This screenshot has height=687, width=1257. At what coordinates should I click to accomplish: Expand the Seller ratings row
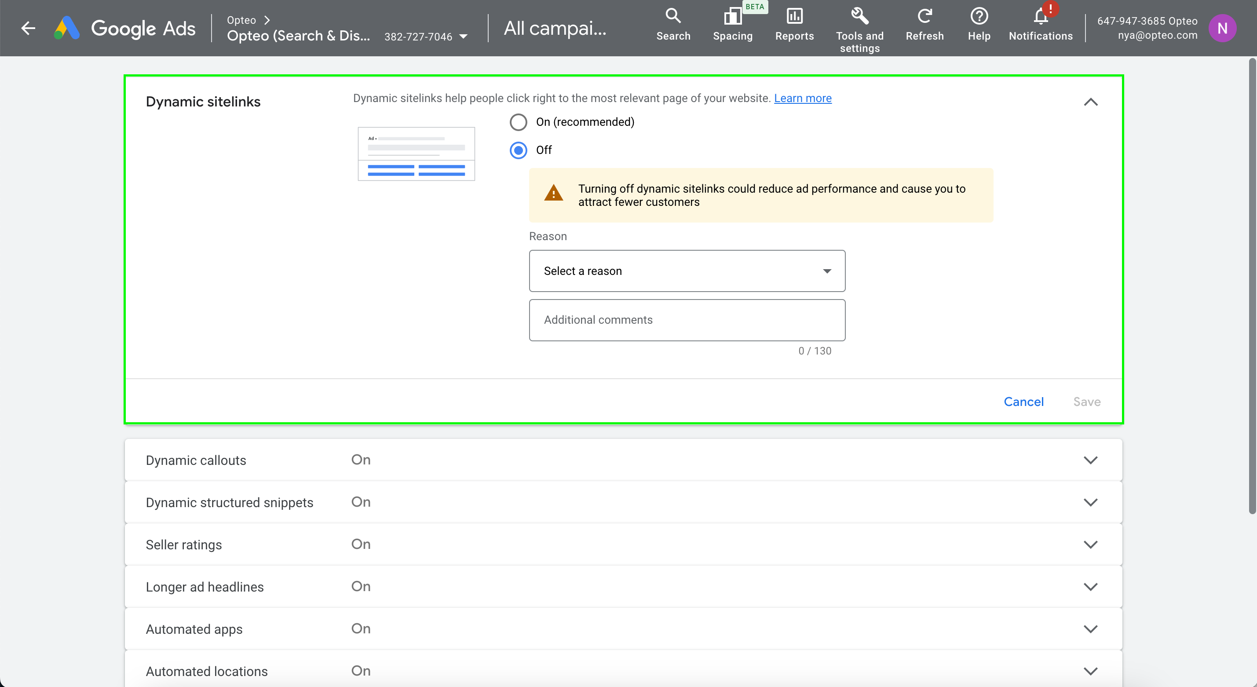point(1090,544)
